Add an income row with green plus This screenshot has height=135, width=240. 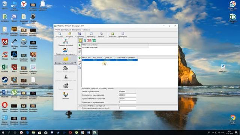pos(79,58)
